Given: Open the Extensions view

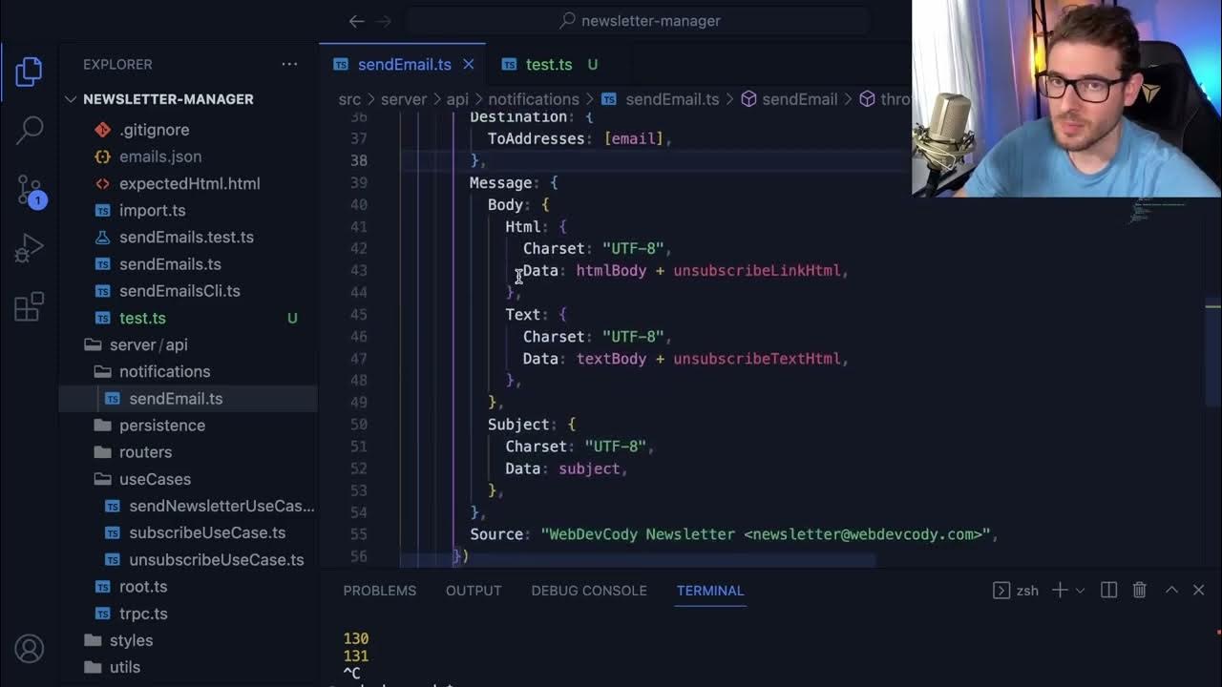Looking at the screenshot, I should (x=30, y=306).
